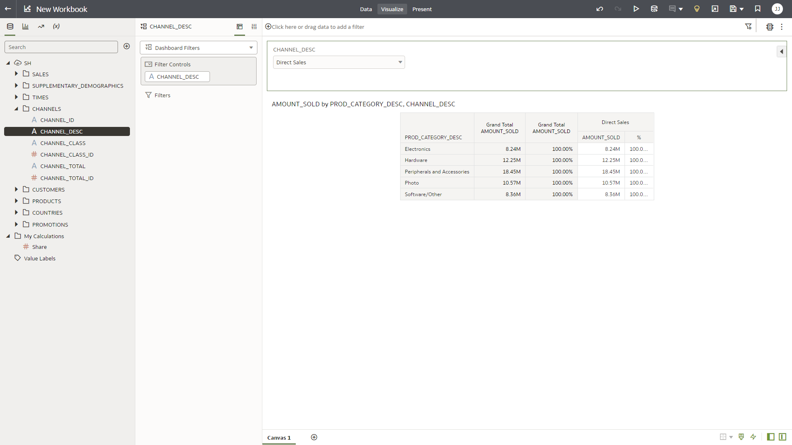This screenshot has width=792, height=445.
Task: Switch to the Data tab
Action: tap(365, 9)
